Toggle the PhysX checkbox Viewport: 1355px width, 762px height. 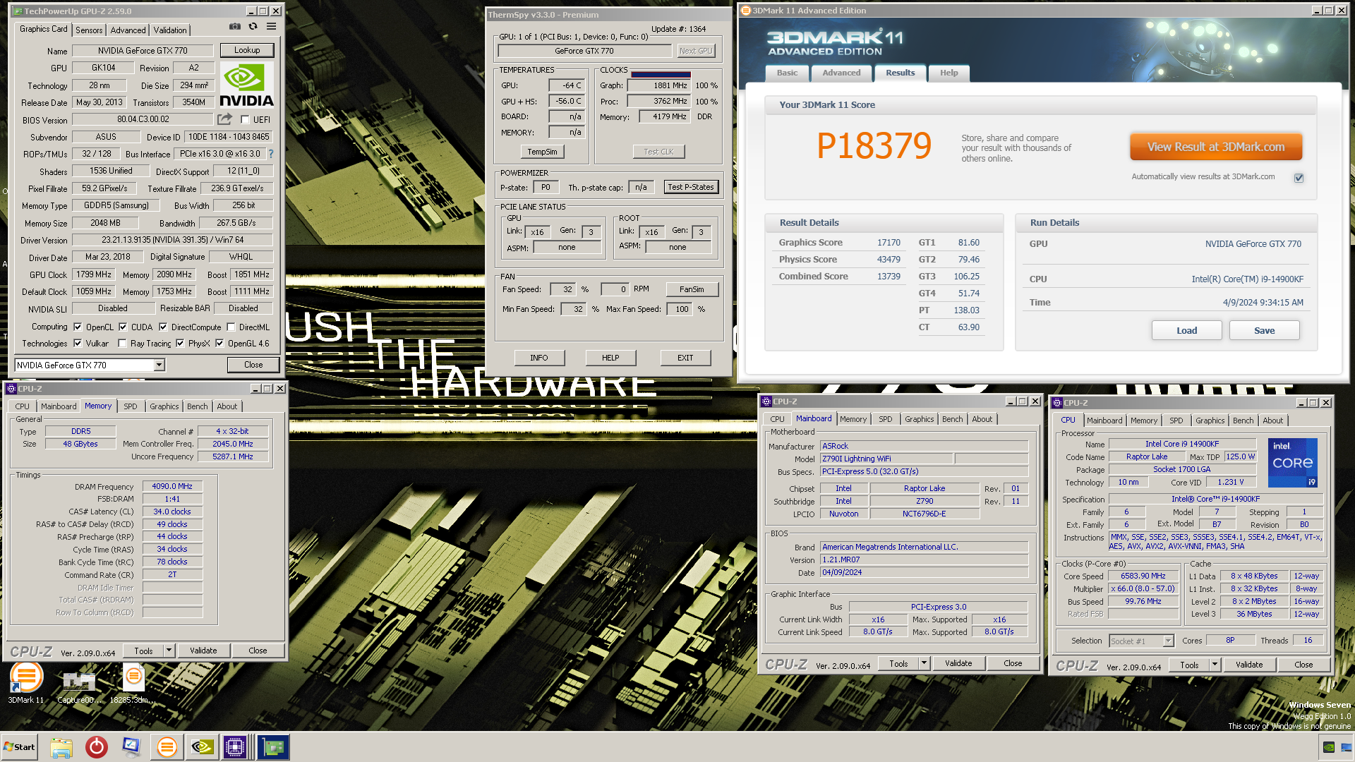[180, 343]
